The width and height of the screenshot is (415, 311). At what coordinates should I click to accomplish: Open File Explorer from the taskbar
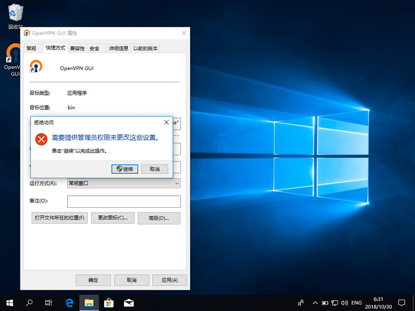click(89, 303)
